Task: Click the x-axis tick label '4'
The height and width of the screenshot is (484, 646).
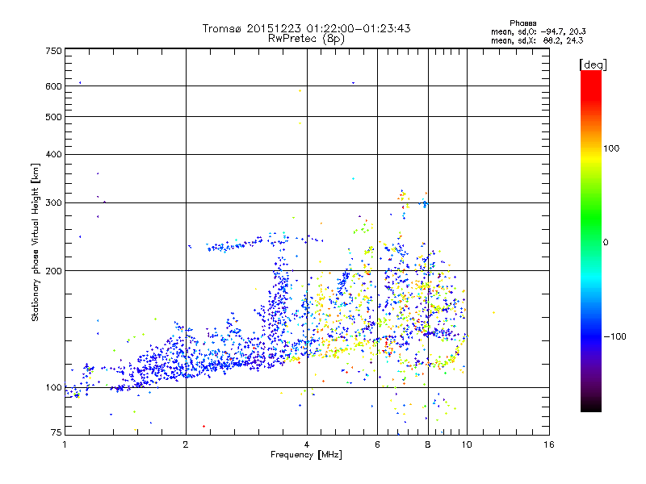Action: coord(307,444)
